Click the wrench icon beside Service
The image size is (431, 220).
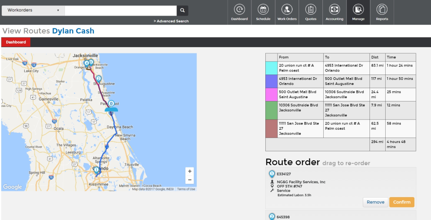[272, 190]
